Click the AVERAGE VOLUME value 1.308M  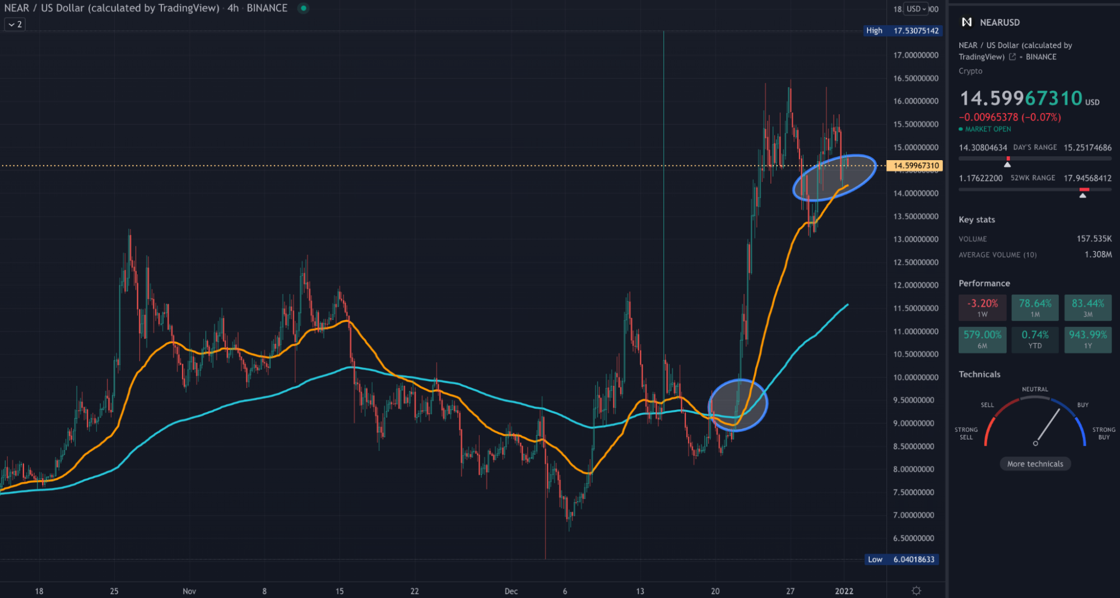[1098, 254]
